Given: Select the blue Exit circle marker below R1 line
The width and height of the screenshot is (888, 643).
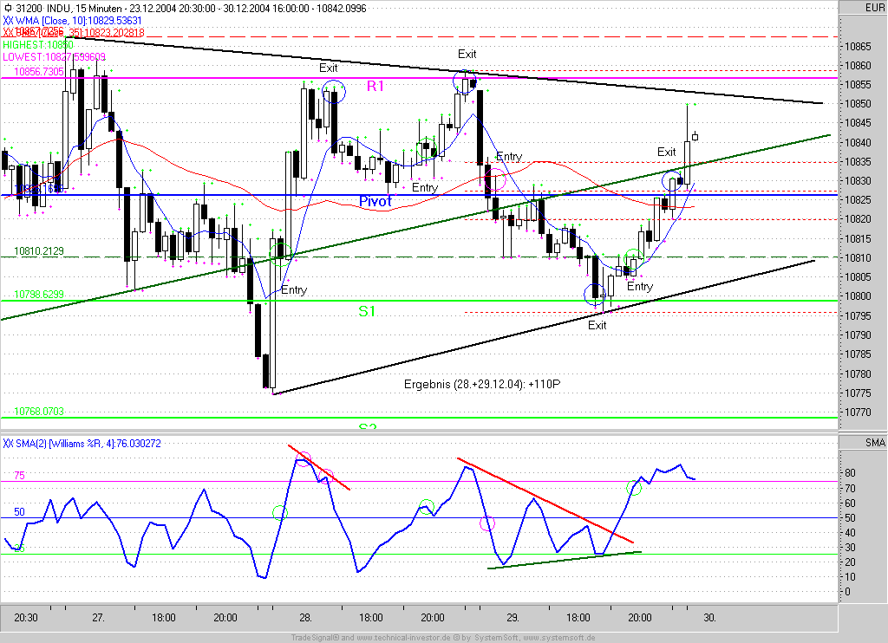Looking at the screenshot, I should [x=333, y=91].
